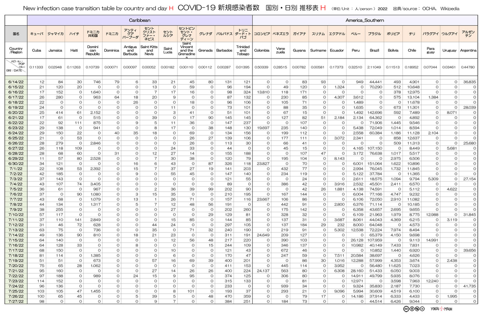Select the Caribbean region header
483x315 pixels.
coord(140,20)
